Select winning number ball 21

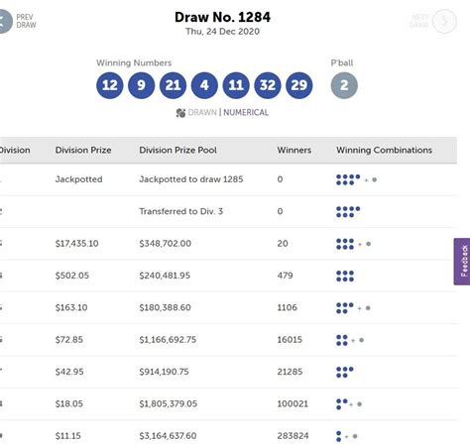[173, 85]
